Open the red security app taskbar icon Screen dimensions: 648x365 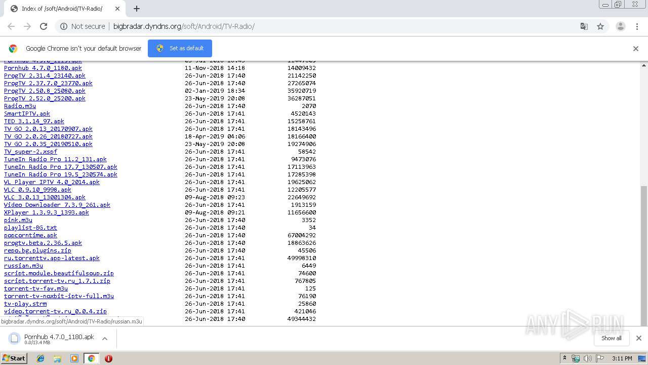(108, 358)
